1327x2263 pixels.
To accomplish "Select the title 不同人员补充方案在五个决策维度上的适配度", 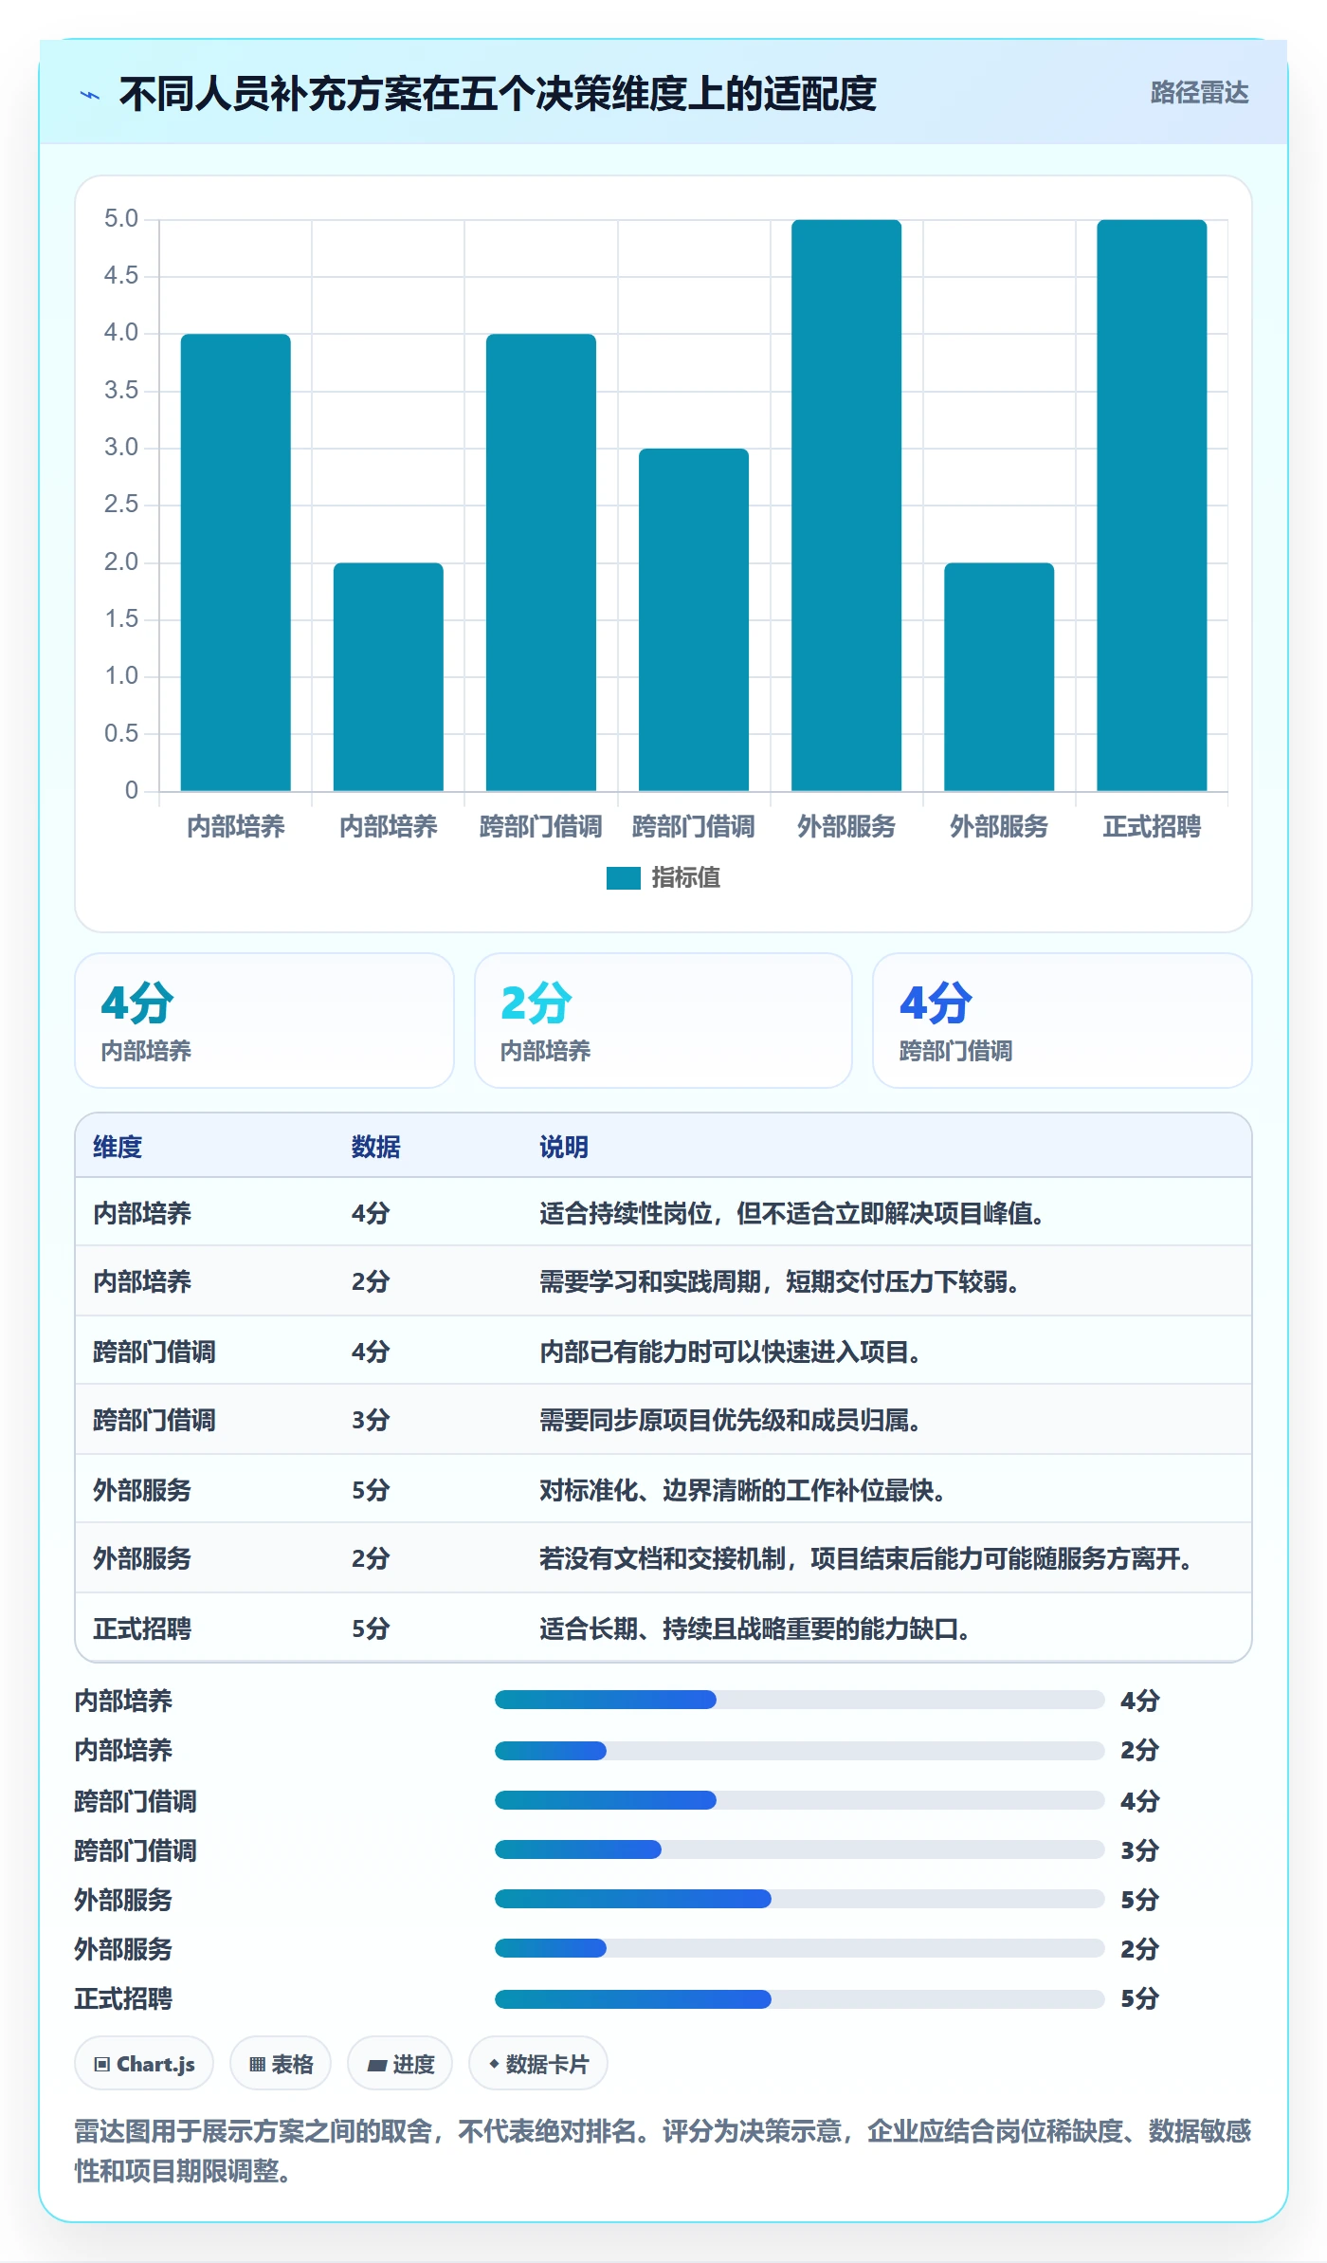I will click(x=498, y=94).
